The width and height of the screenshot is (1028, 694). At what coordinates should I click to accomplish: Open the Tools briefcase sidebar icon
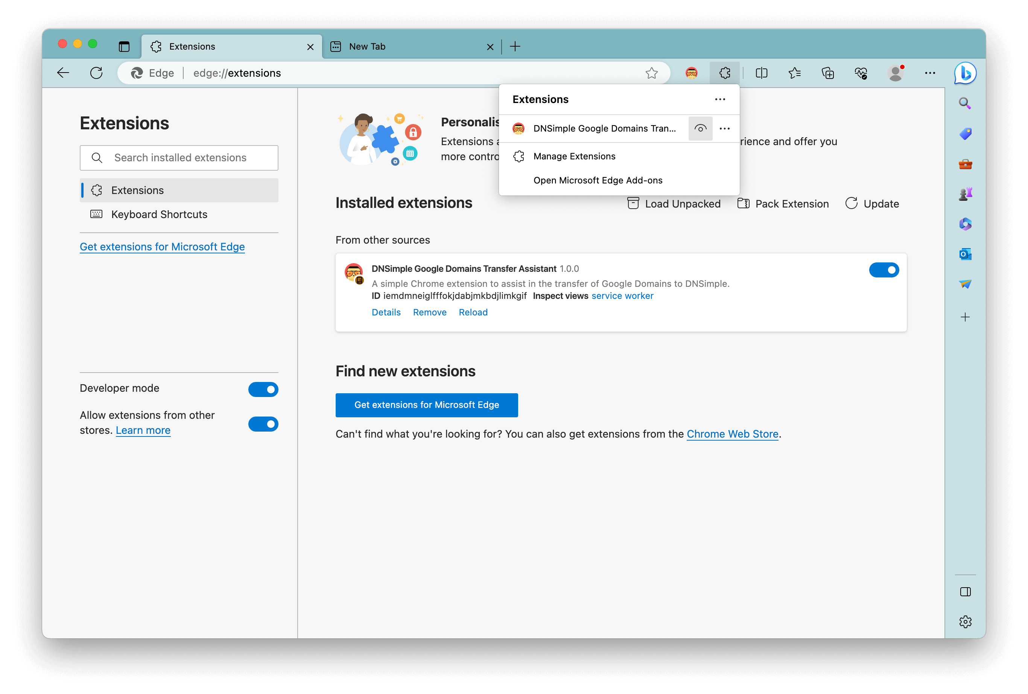point(965,164)
